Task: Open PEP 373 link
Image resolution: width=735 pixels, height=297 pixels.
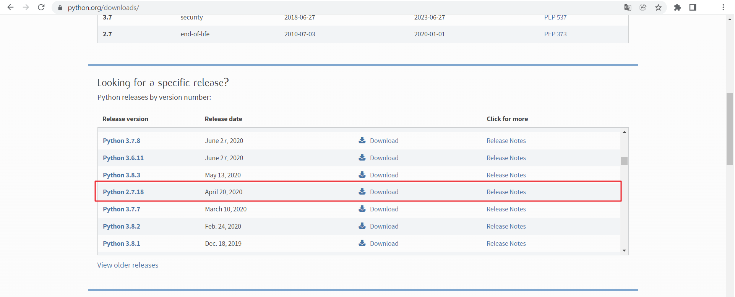Action: click(555, 34)
